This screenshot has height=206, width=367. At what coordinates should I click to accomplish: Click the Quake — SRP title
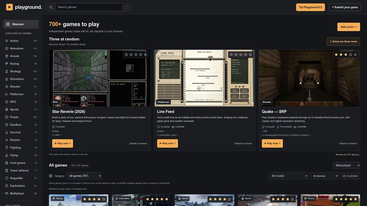point(274,112)
